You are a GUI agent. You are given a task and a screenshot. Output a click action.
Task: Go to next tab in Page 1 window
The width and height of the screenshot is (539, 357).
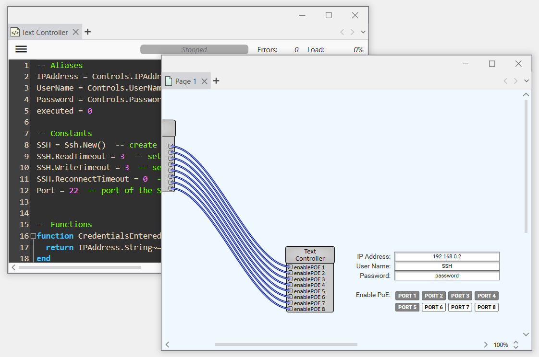[515, 81]
